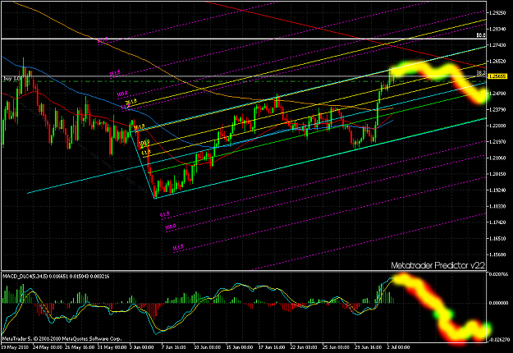Click the '17 Jun 16:00' time label

pos(272,347)
